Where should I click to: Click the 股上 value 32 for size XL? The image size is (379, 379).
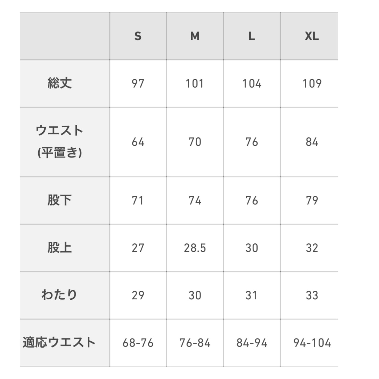coord(311,248)
